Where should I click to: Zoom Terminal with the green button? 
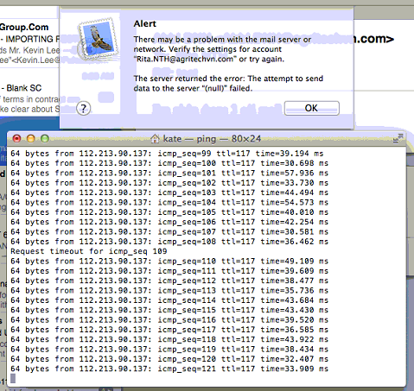click(45, 139)
